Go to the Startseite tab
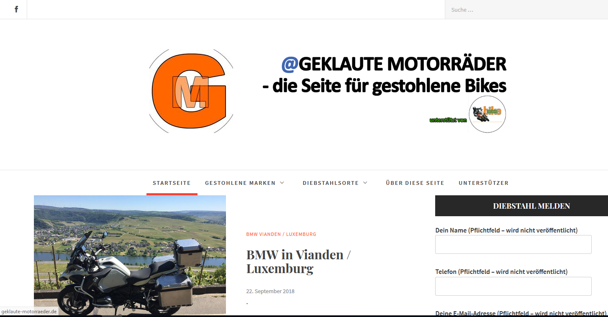 (172, 183)
